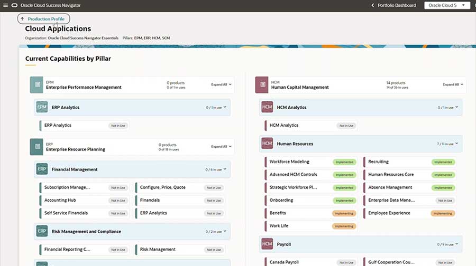Click the HCM badge beside Payroll
This screenshot has height=266, width=476.
tap(267, 244)
